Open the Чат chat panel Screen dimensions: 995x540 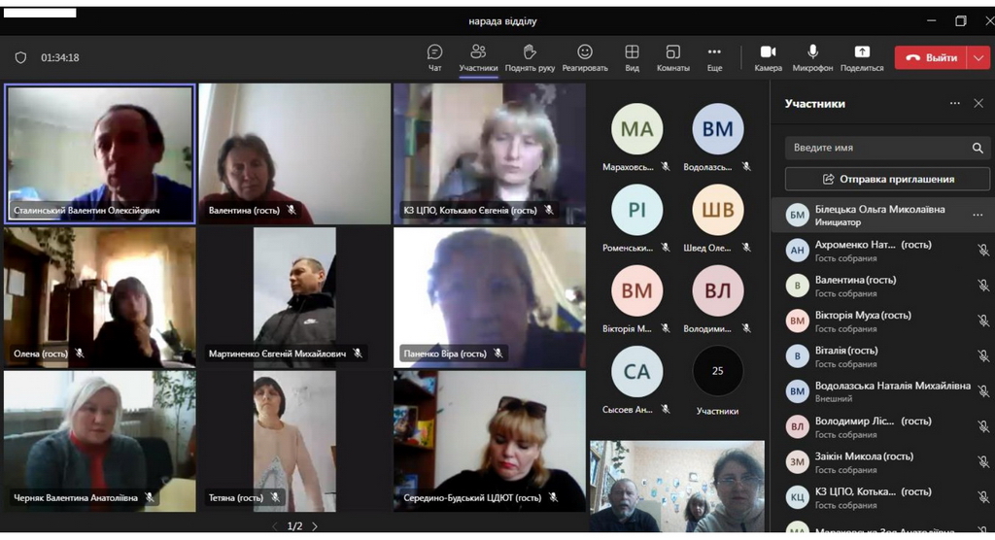point(434,57)
